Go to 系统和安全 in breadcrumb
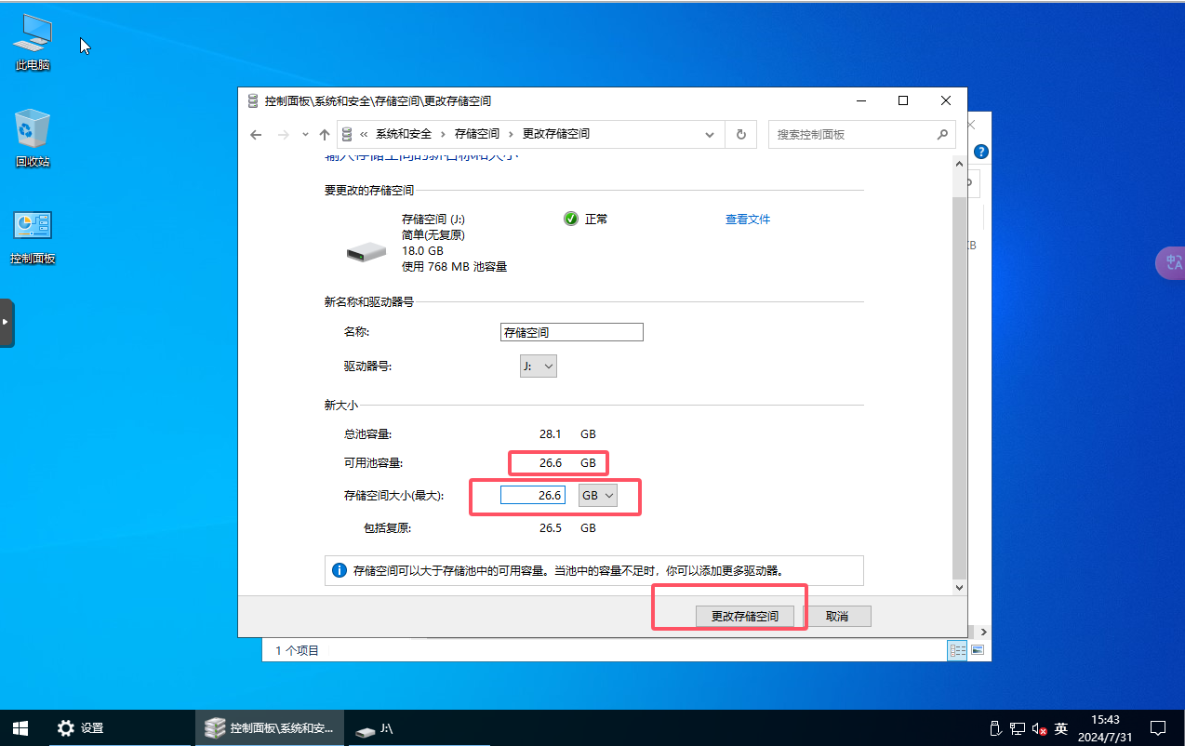This screenshot has height=746, width=1185. [x=406, y=134]
